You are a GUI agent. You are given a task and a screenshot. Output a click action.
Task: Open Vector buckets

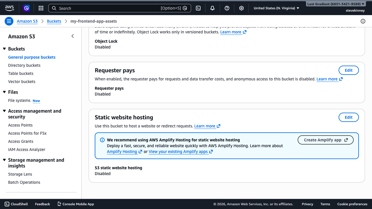22,82
